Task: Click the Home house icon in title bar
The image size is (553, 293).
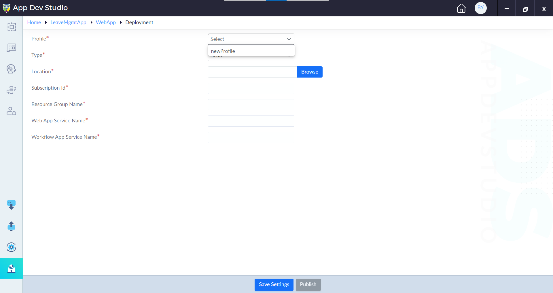Action: [x=461, y=8]
